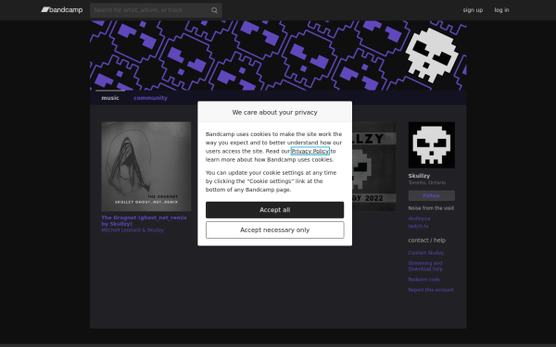Open the sign up link
The image size is (556, 347).
click(473, 10)
